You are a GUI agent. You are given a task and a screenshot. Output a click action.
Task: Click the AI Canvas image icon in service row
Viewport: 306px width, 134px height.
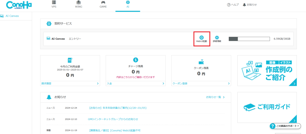(x=48, y=38)
